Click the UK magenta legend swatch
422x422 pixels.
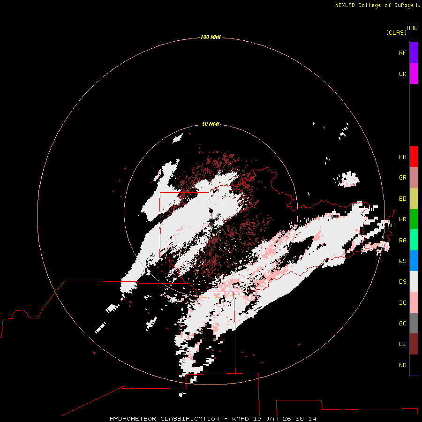[414, 74]
